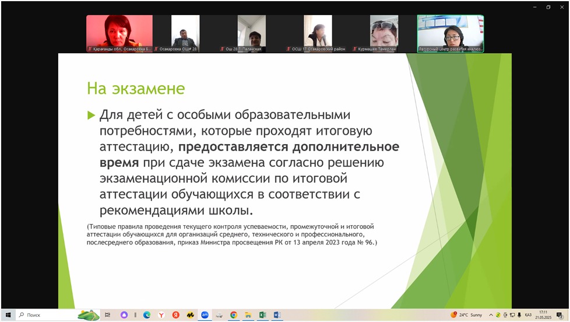Open Microsoft Edge from the taskbar
This screenshot has height=322, width=570.
[147, 315]
